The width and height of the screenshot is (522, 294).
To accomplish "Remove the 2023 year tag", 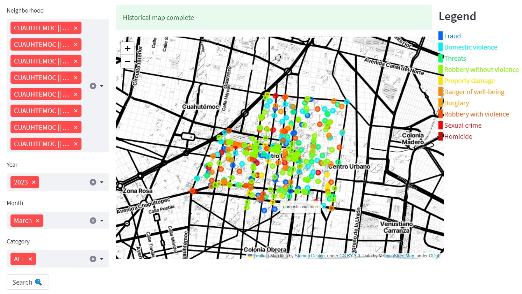I will [x=34, y=182].
